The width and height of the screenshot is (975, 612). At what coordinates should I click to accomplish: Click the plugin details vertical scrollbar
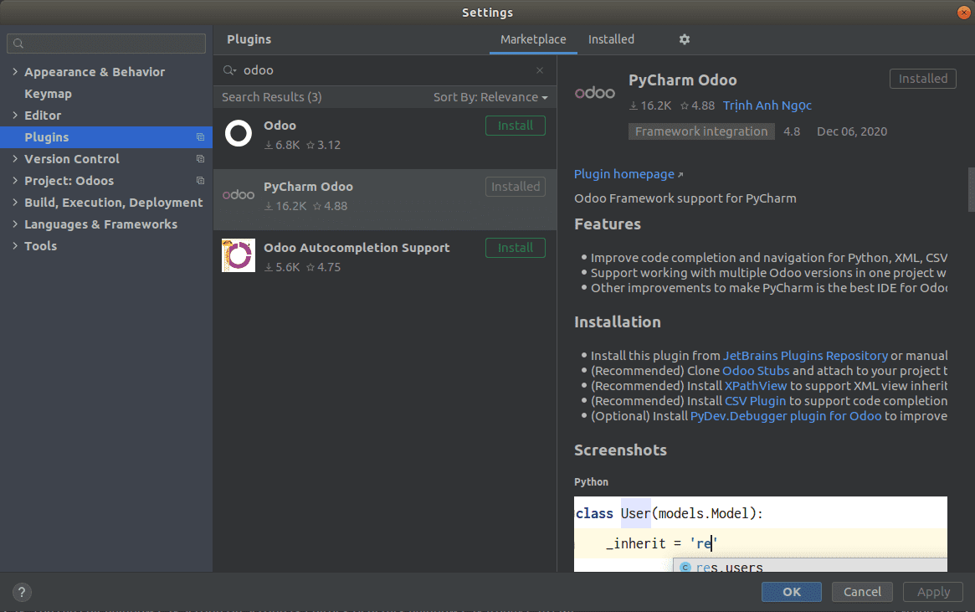pos(972,190)
